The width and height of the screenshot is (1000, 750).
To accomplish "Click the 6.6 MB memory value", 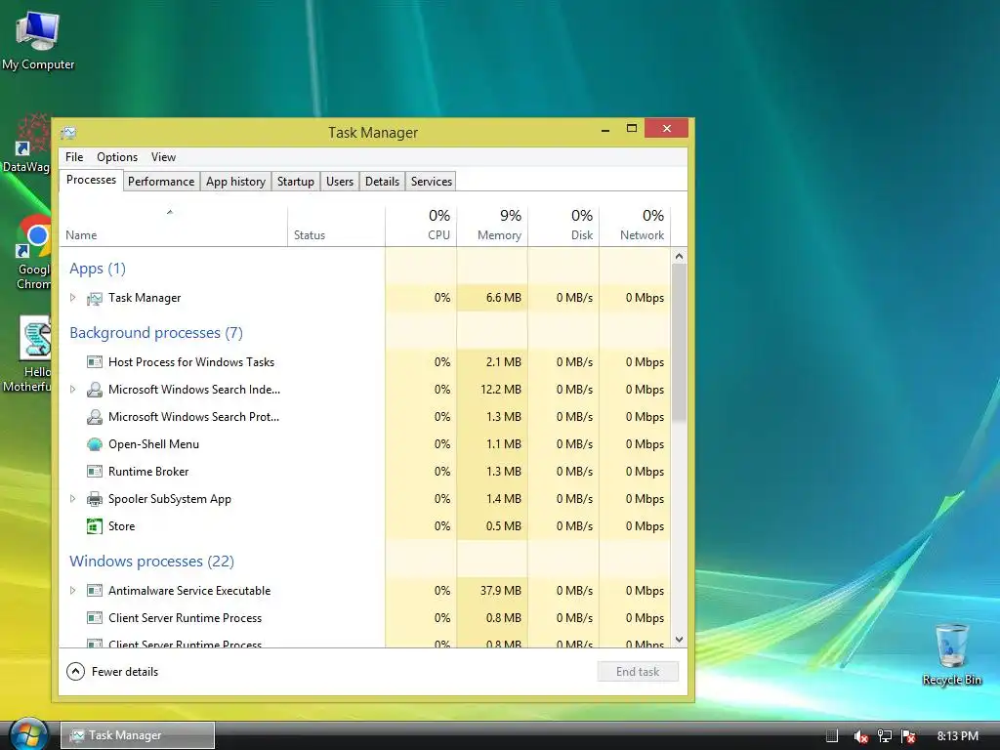I will (503, 298).
